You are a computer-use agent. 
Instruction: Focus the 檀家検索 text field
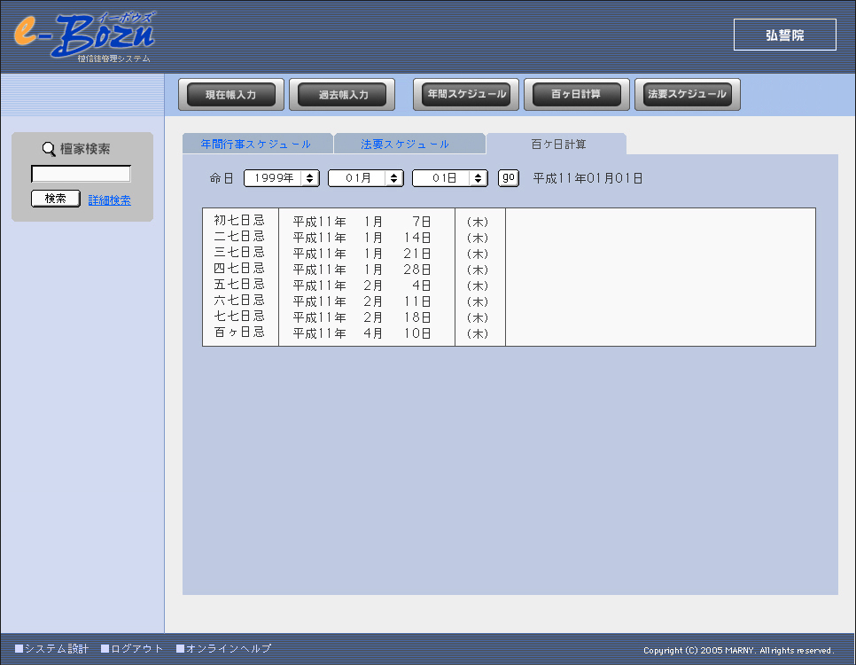tap(82, 174)
